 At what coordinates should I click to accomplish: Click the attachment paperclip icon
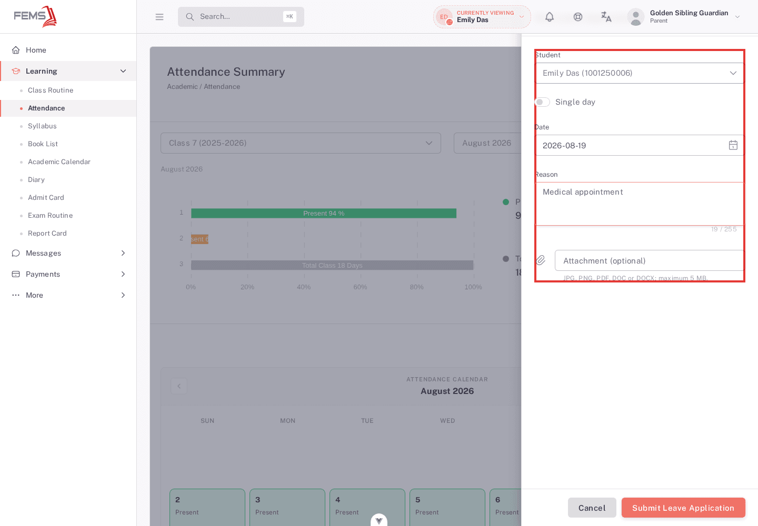541,260
